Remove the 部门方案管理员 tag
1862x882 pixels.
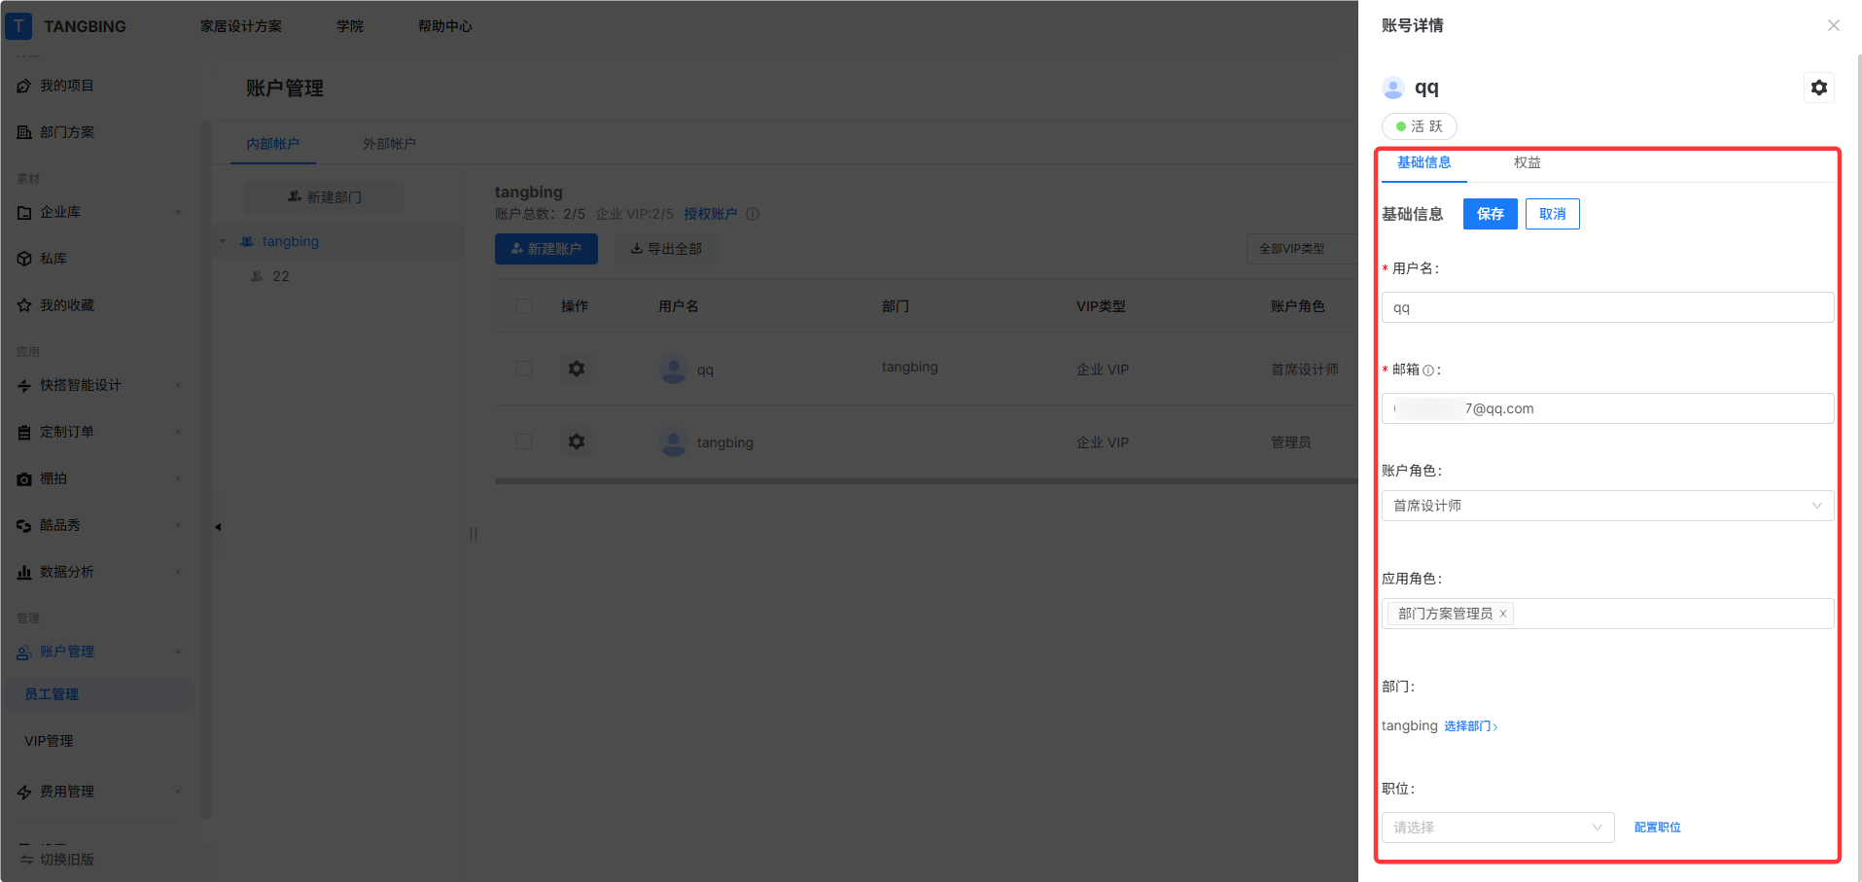[x=1503, y=614]
